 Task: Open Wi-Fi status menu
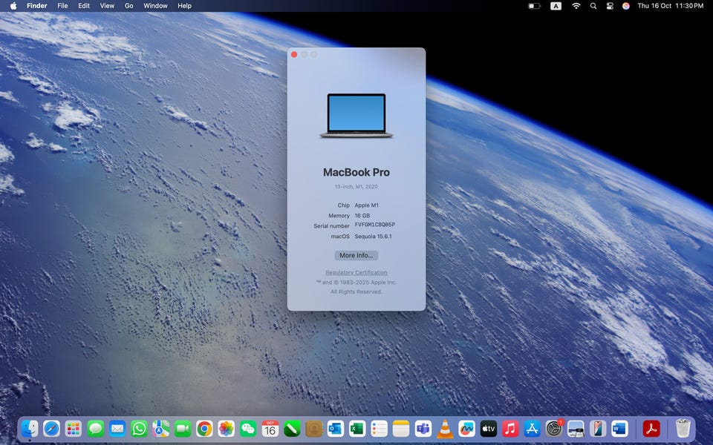pos(576,6)
